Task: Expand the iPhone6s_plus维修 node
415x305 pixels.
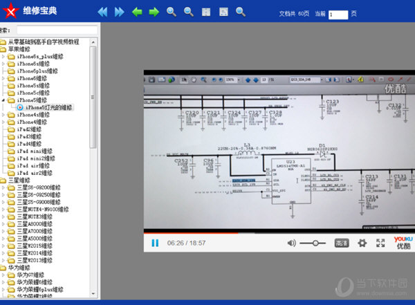Action: (x=3, y=57)
